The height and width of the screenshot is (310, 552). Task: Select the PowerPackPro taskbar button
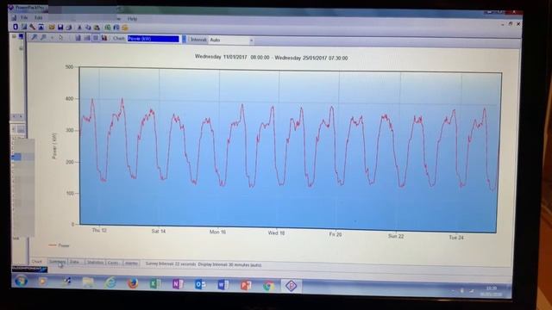(x=292, y=286)
